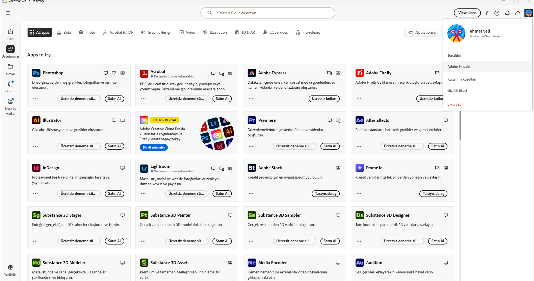This screenshot has width=534, height=281.
Task: Open more options for the Photoshop card
Action: [35, 99]
